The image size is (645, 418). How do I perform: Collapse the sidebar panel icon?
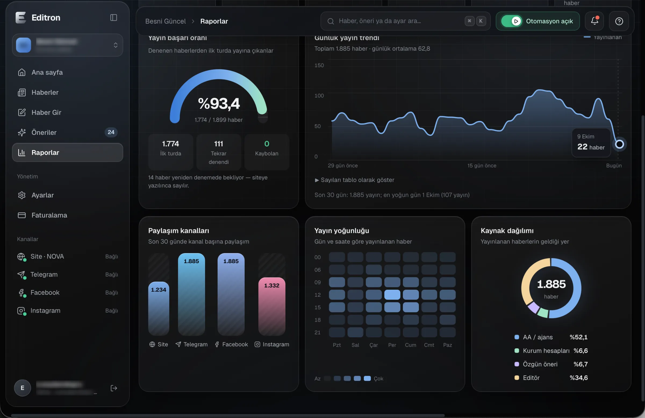tap(114, 18)
